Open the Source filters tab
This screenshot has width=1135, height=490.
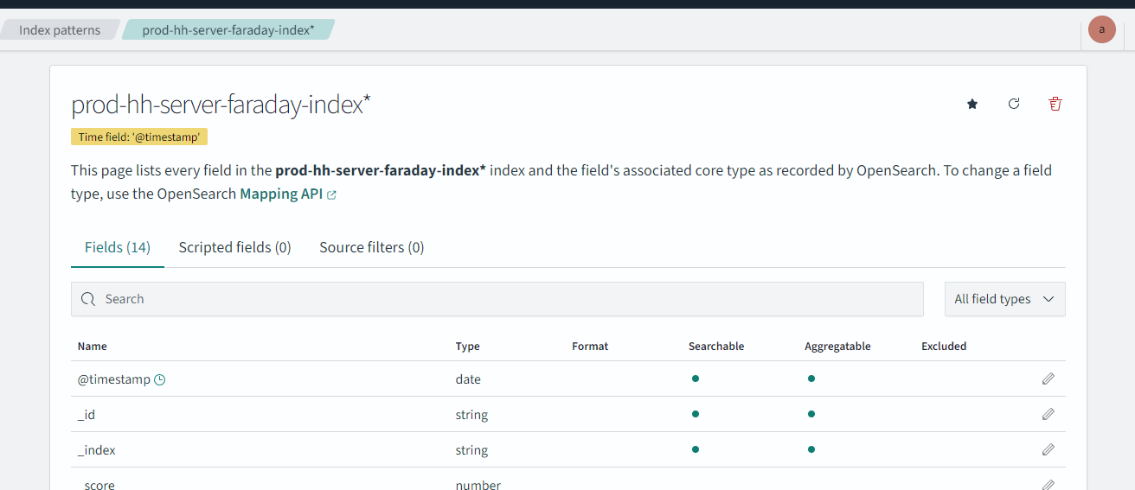[371, 247]
